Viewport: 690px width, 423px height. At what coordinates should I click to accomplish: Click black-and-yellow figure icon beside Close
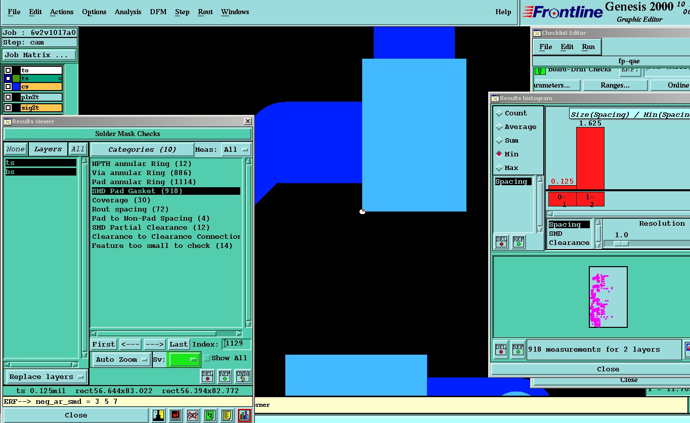click(158, 415)
